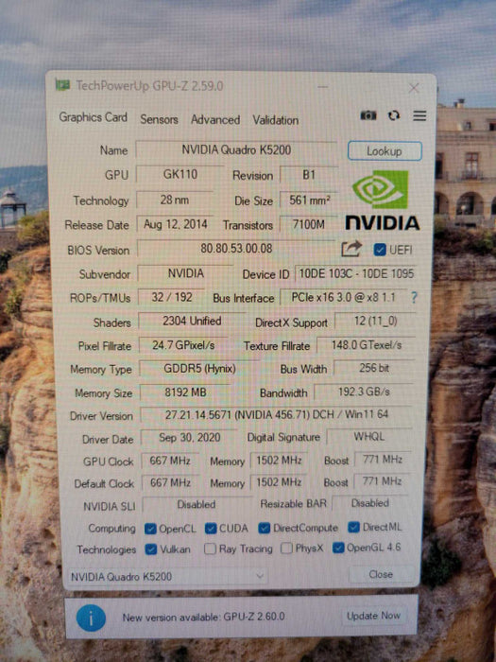Click the Default Clock row Memory 1502 MHz
496x662 pixels.
279,482
